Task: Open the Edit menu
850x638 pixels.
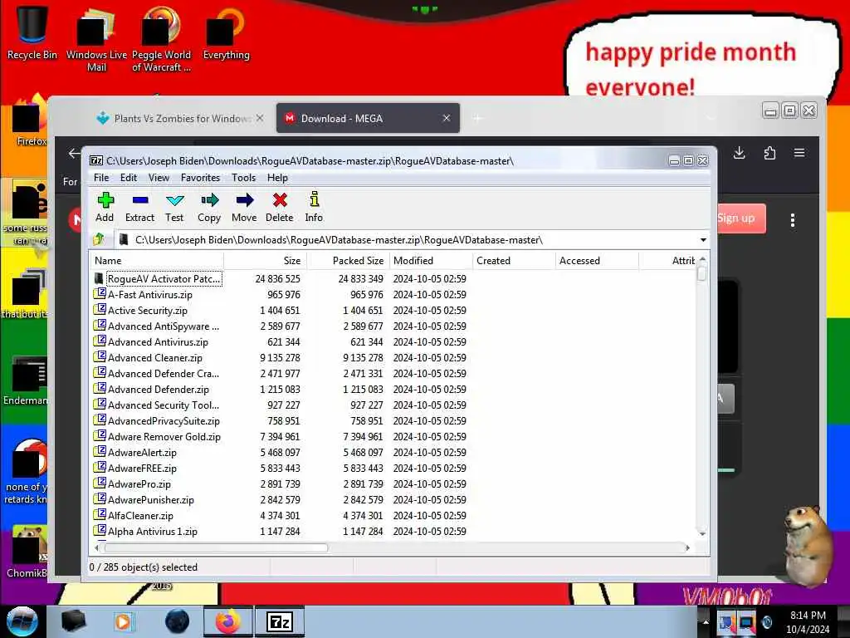Action: point(129,178)
